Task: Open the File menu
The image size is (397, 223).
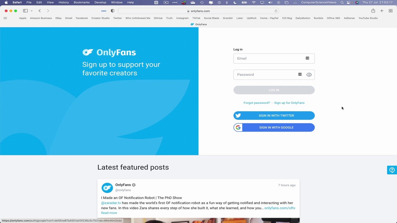Action: (x=29, y=2)
